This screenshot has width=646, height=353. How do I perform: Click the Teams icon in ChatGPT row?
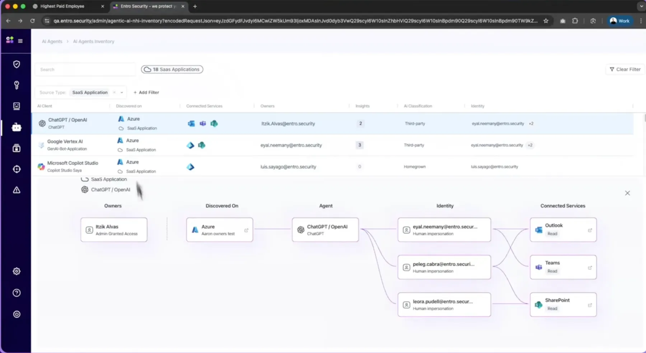click(203, 123)
